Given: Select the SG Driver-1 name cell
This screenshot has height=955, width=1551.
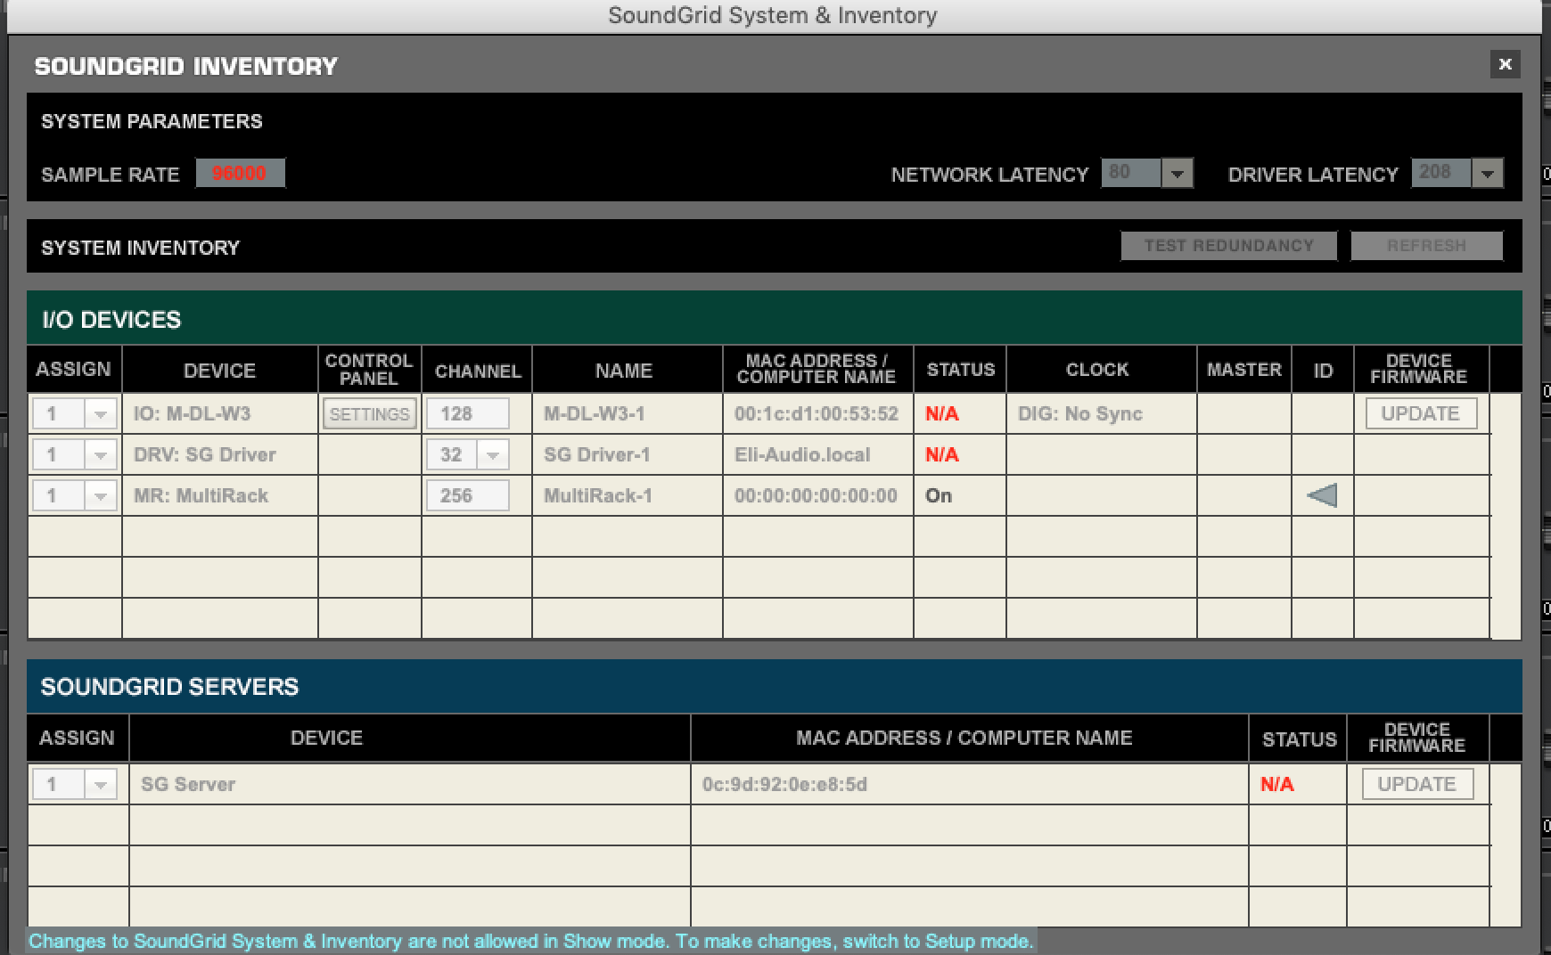Looking at the screenshot, I should pos(628,454).
